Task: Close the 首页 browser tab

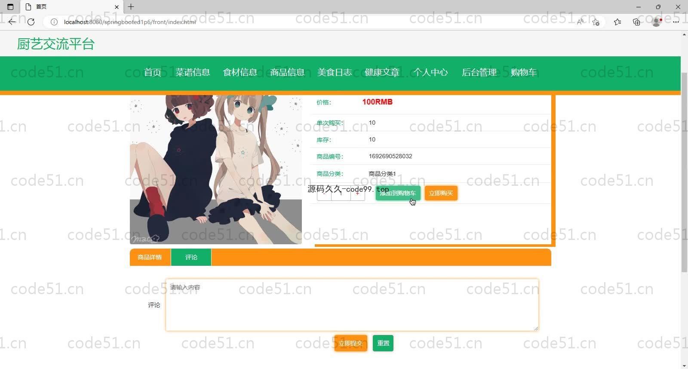Action: [x=117, y=7]
